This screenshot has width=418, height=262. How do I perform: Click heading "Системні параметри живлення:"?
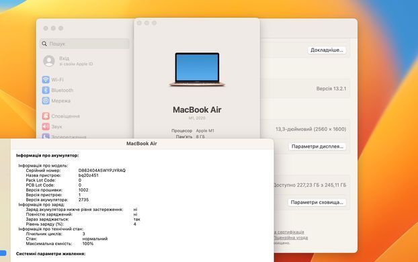click(50, 254)
